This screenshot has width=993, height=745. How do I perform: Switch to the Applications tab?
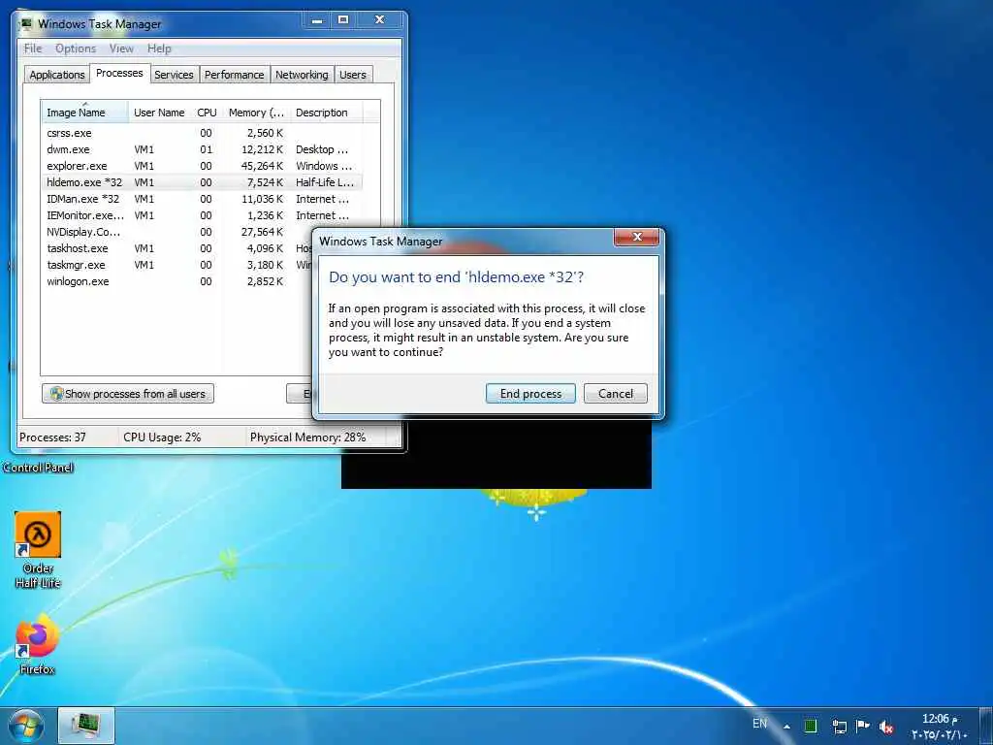click(57, 75)
